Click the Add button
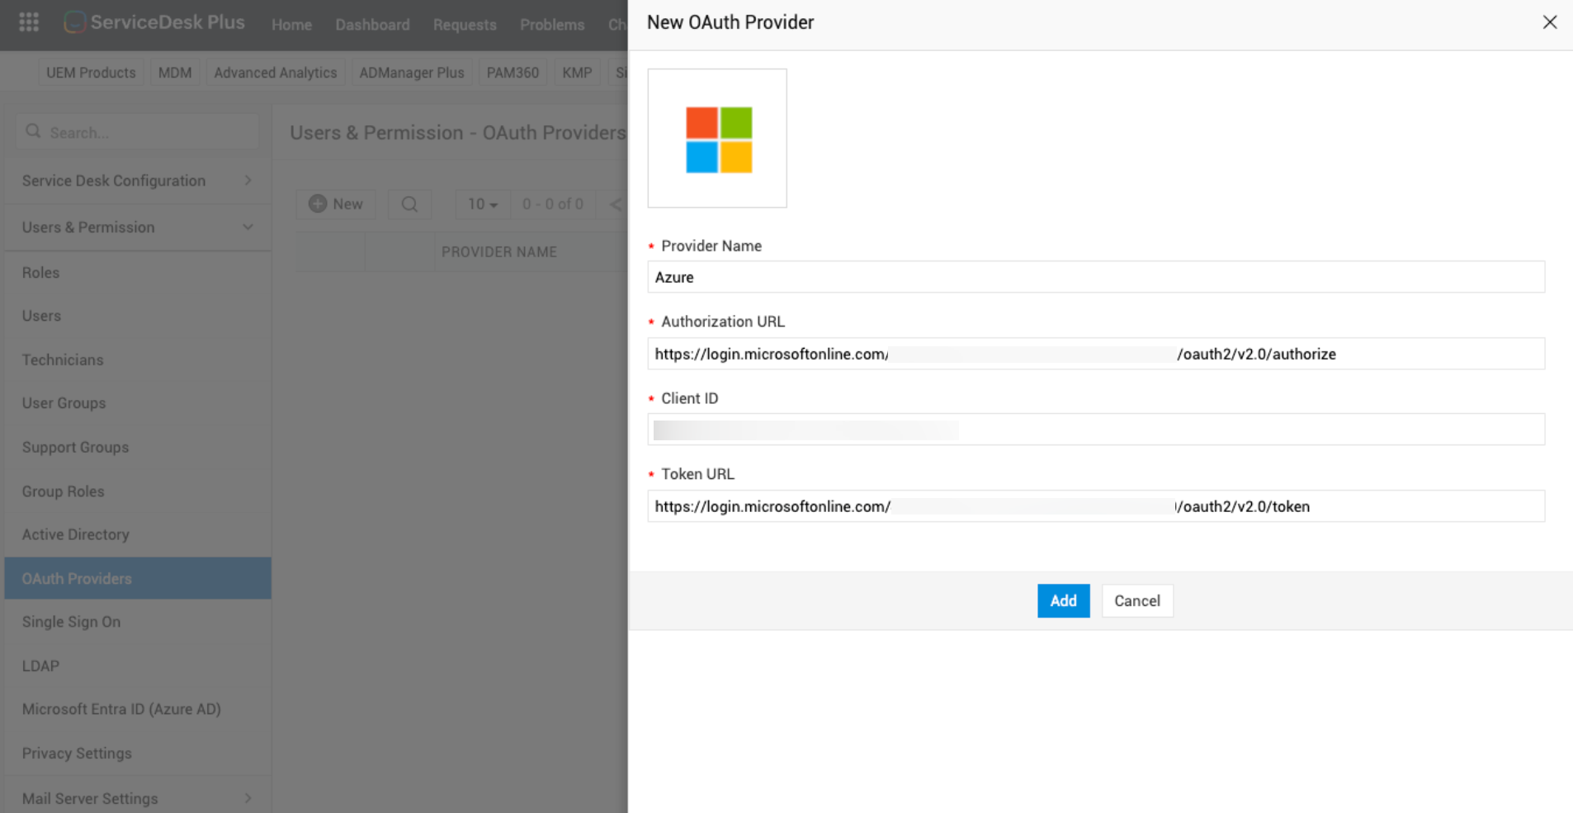The height and width of the screenshot is (813, 1573). (1063, 601)
